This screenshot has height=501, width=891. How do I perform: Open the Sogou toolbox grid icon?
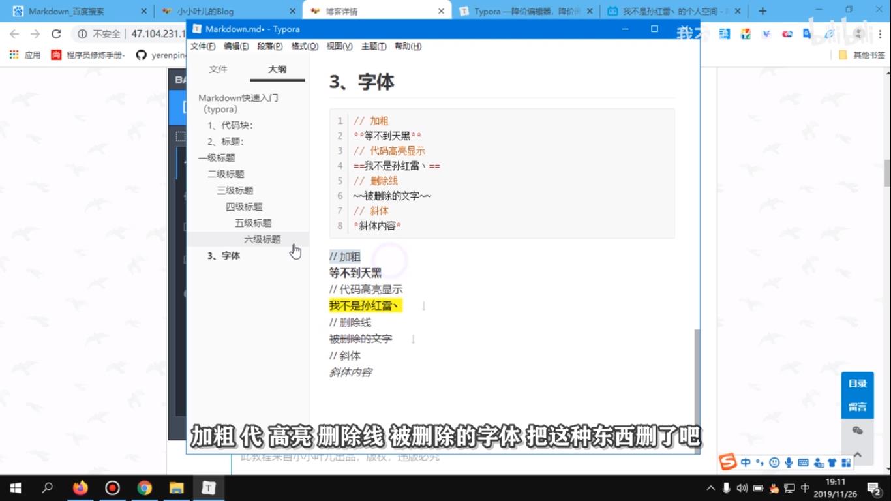(x=846, y=463)
